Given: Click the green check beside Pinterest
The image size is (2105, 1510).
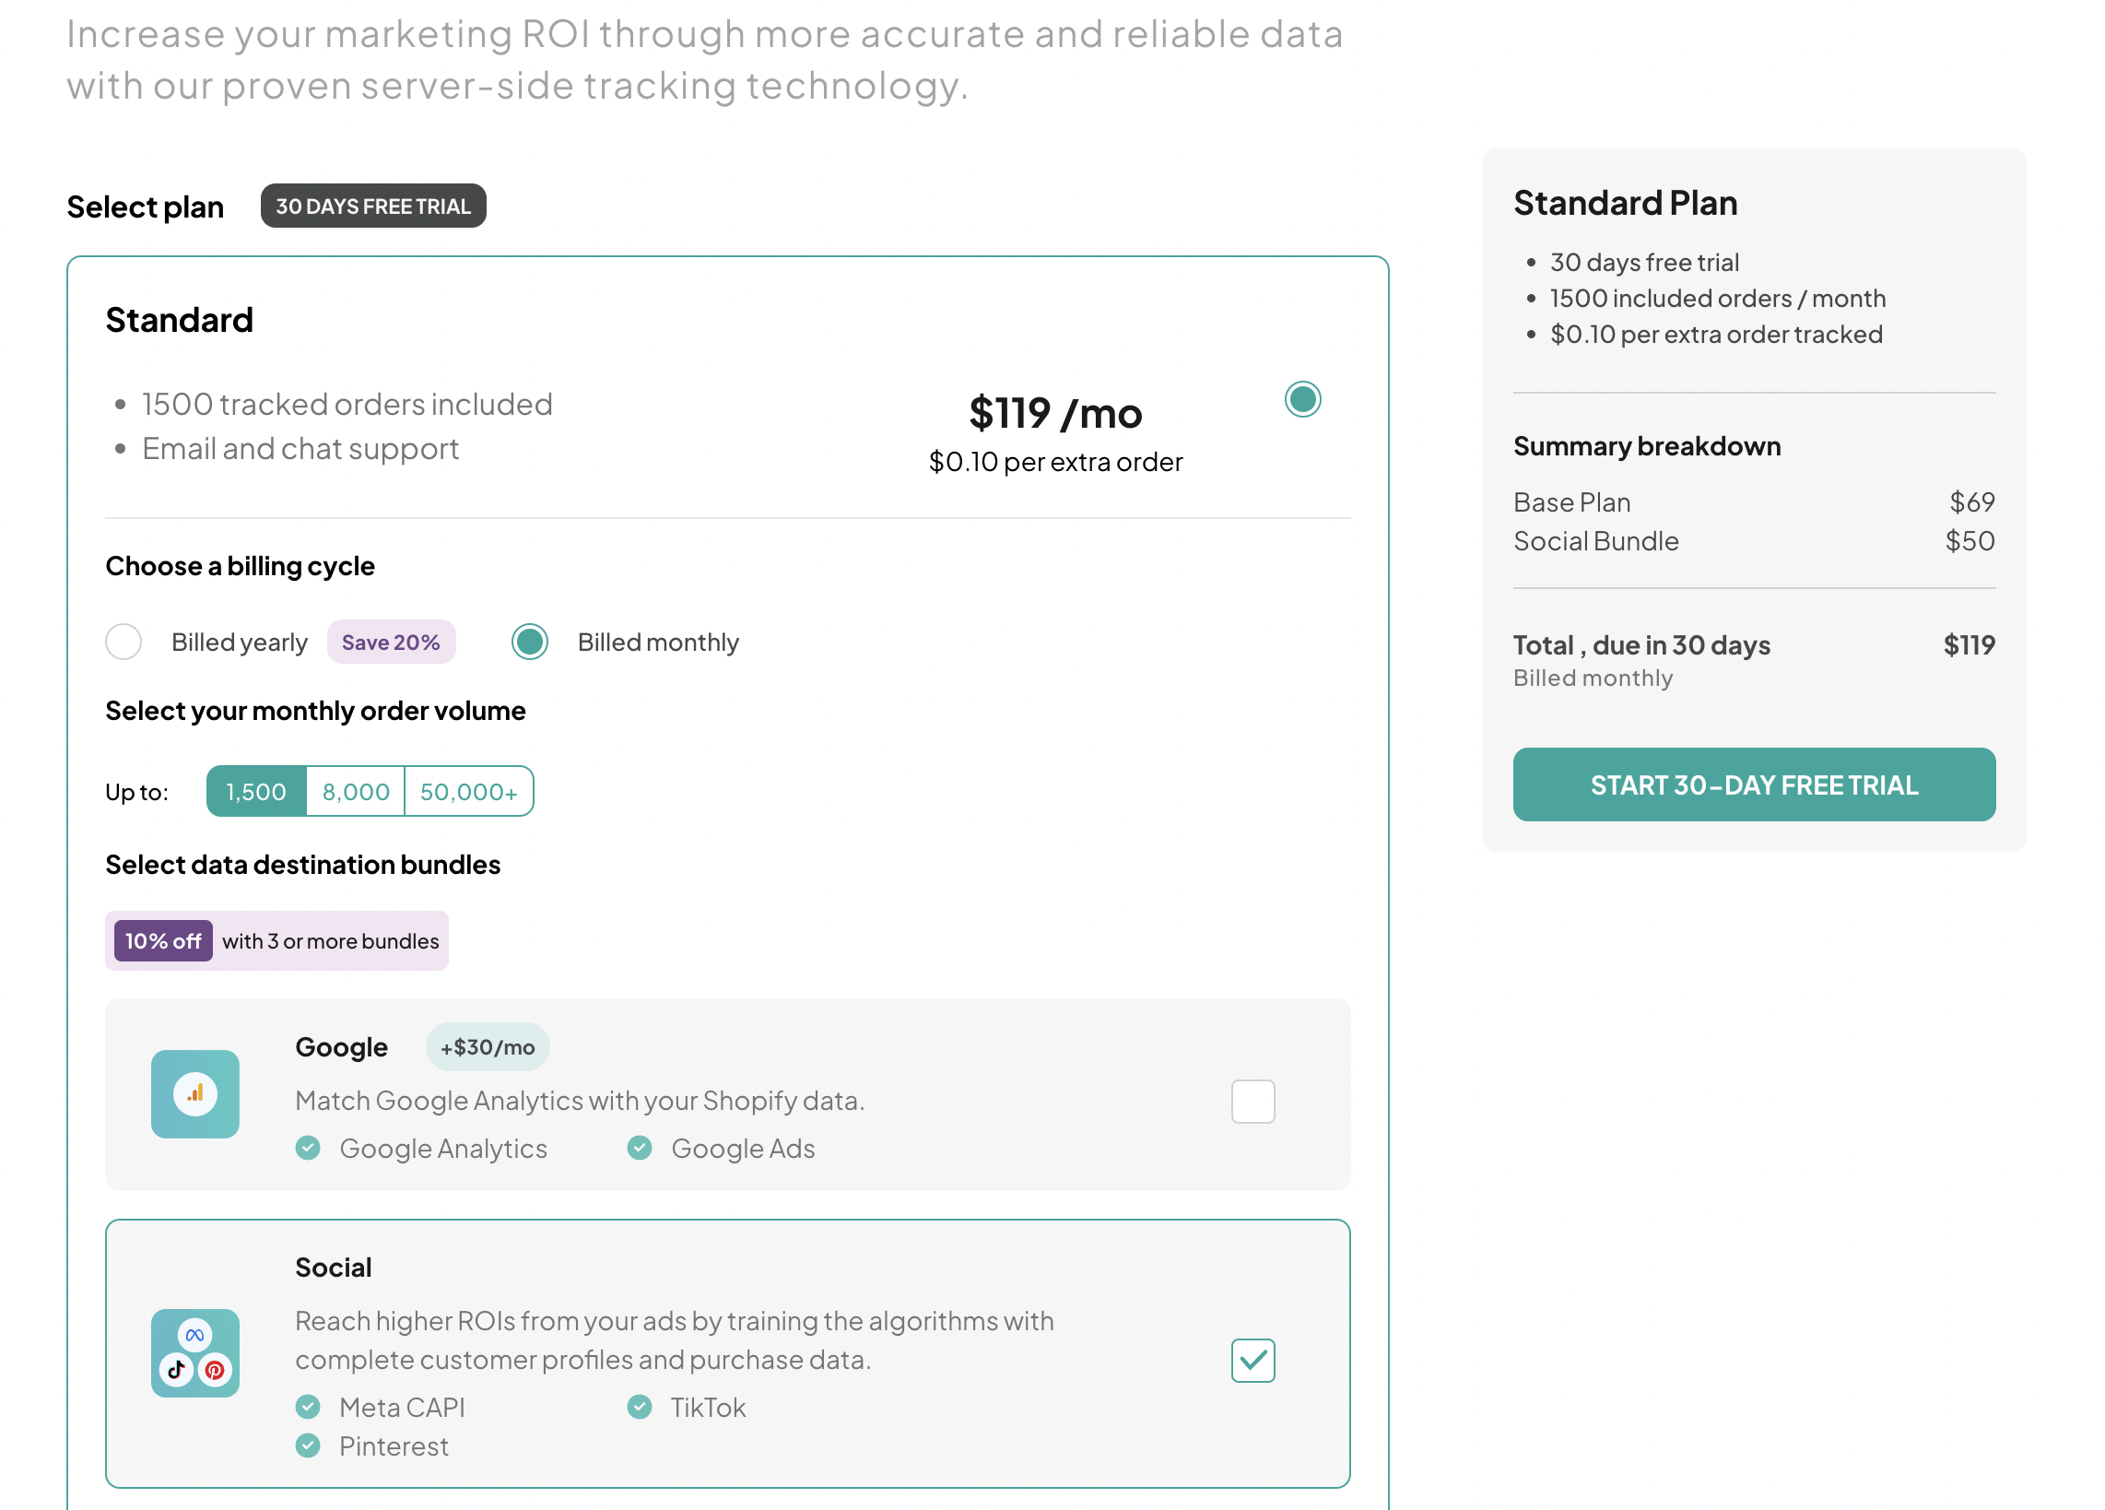Looking at the screenshot, I should pyautogui.click(x=308, y=1445).
